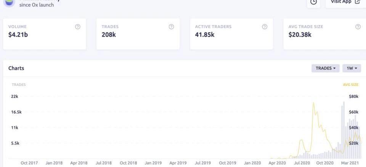This screenshot has height=167, width=366.
Task: Click the external link icon beside Visit App
Action: (357, 2)
